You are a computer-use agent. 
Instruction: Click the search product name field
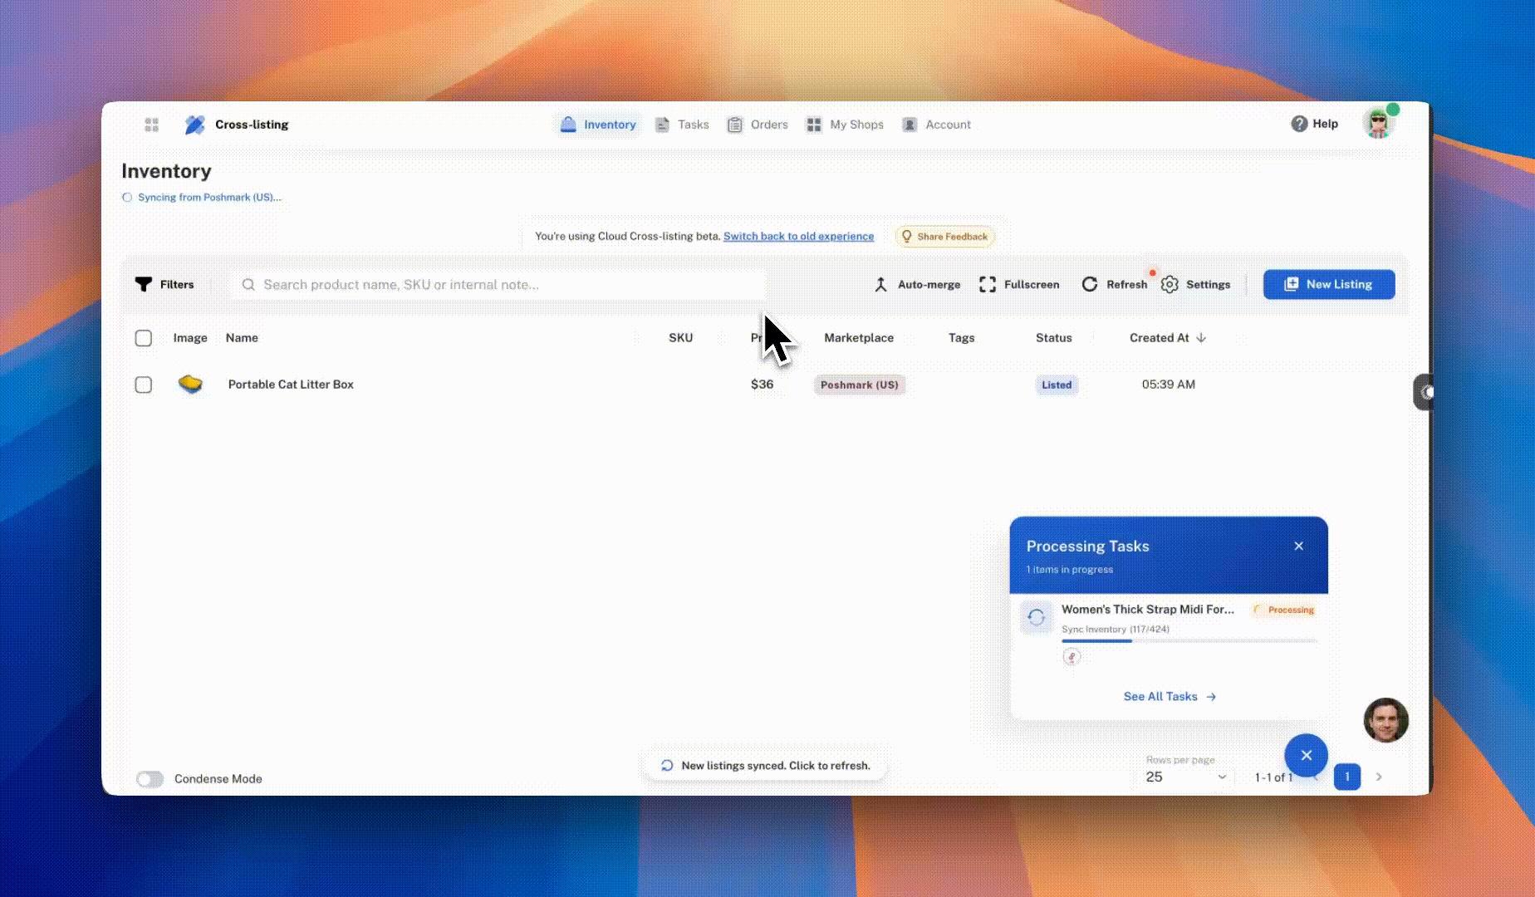tap(498, 285)
